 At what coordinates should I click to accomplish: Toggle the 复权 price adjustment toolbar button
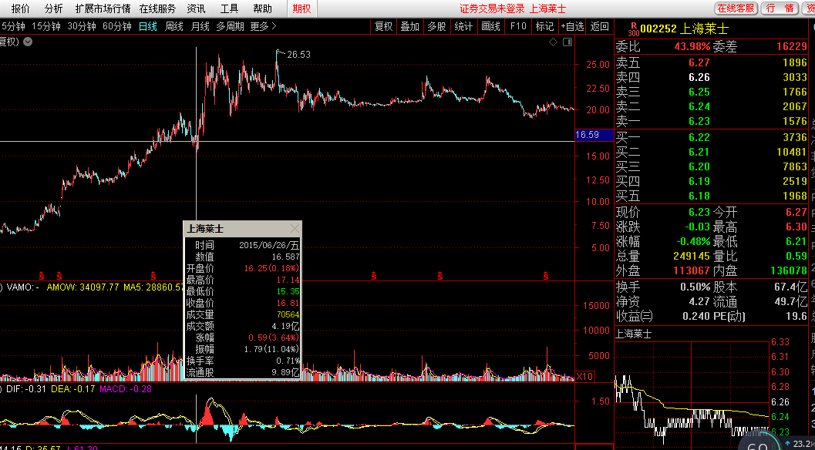[x=383, y=26]
